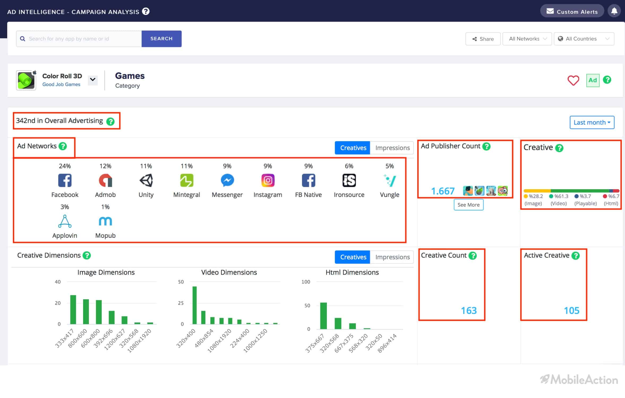Click the 105 active creative value
The height and width of the screenshot is (398, 625).
point(572,310)
